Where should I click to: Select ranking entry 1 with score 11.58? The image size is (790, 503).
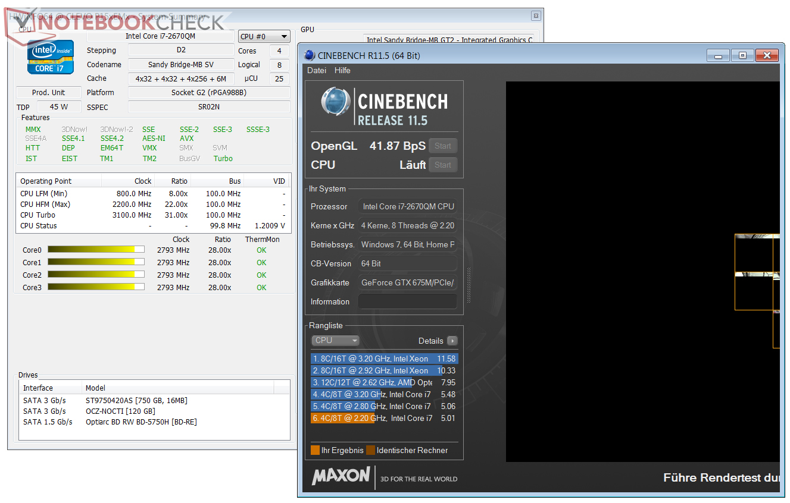click(x=384, y=359)
